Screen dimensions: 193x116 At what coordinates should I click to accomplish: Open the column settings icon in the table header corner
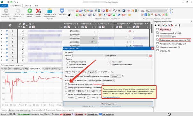pos(10,25)
